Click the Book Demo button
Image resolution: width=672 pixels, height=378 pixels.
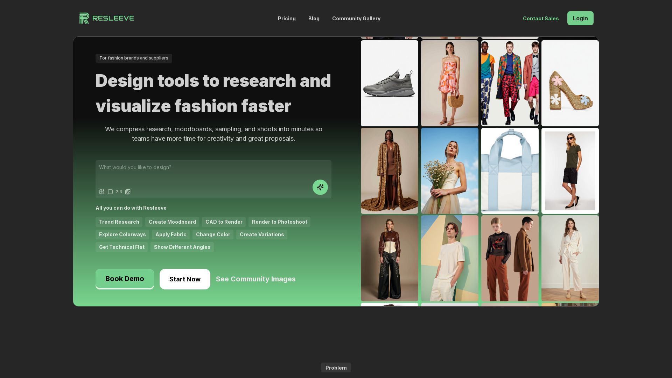point(125,279)
